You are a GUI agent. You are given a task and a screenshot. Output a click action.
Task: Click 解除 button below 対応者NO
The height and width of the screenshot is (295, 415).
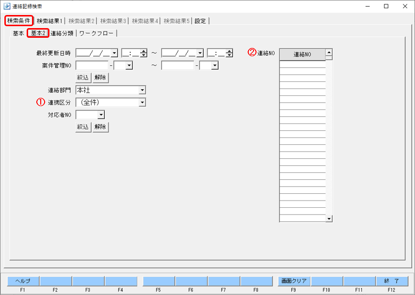(100, 127)
